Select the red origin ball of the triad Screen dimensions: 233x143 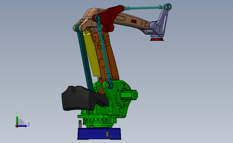click(17, 126)
